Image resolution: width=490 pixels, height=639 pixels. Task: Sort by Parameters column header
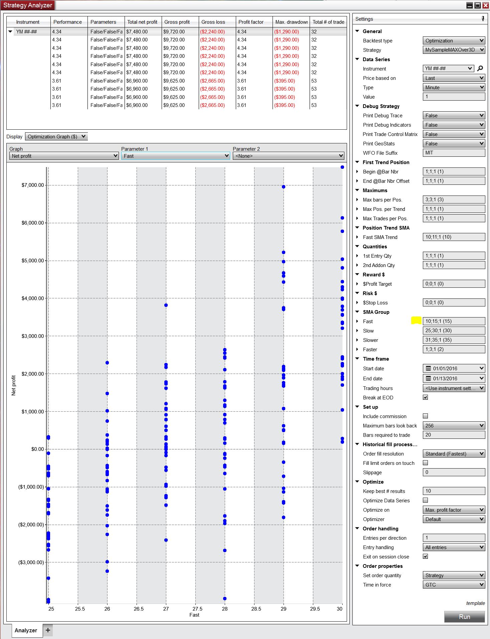(x=106, y=22)
